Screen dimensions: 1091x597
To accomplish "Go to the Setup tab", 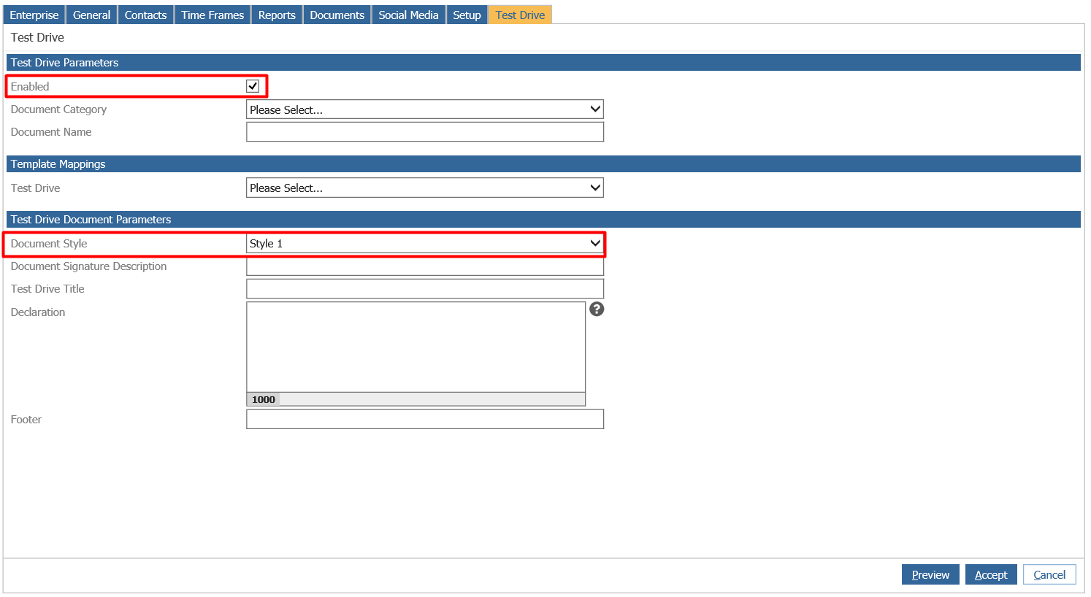I will click(x=467, y=15).
